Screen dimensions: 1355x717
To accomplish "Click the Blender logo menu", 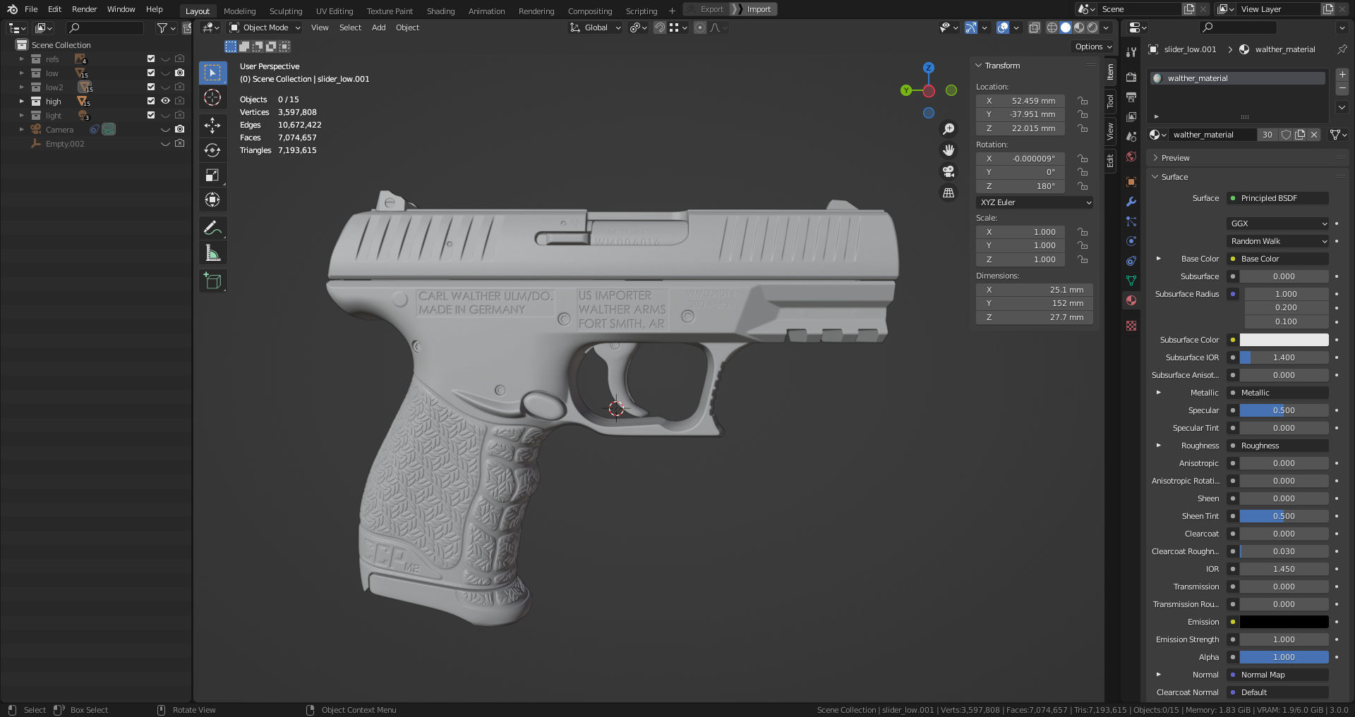I will point(12,9).
